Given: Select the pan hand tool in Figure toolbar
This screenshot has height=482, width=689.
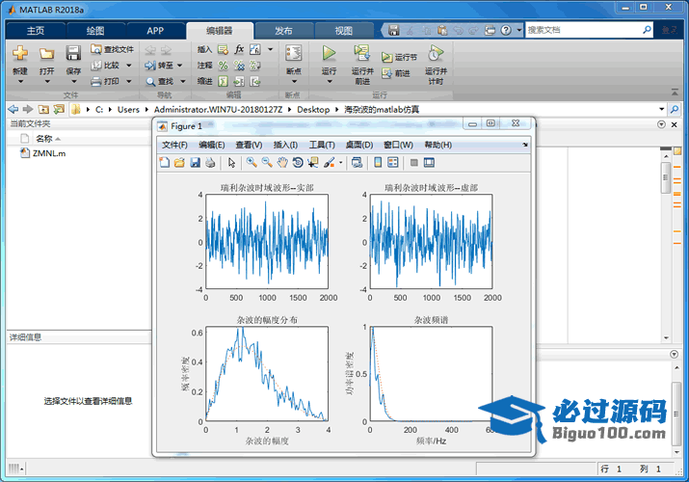Looking at the screenshot, I should pyautogui.click(x=282, y=163).
